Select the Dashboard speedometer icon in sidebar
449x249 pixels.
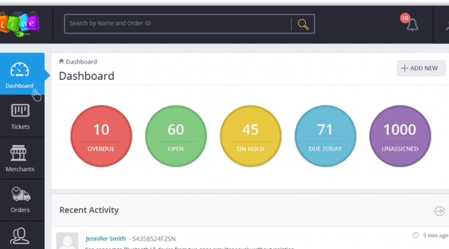click(x=19, y=70)
